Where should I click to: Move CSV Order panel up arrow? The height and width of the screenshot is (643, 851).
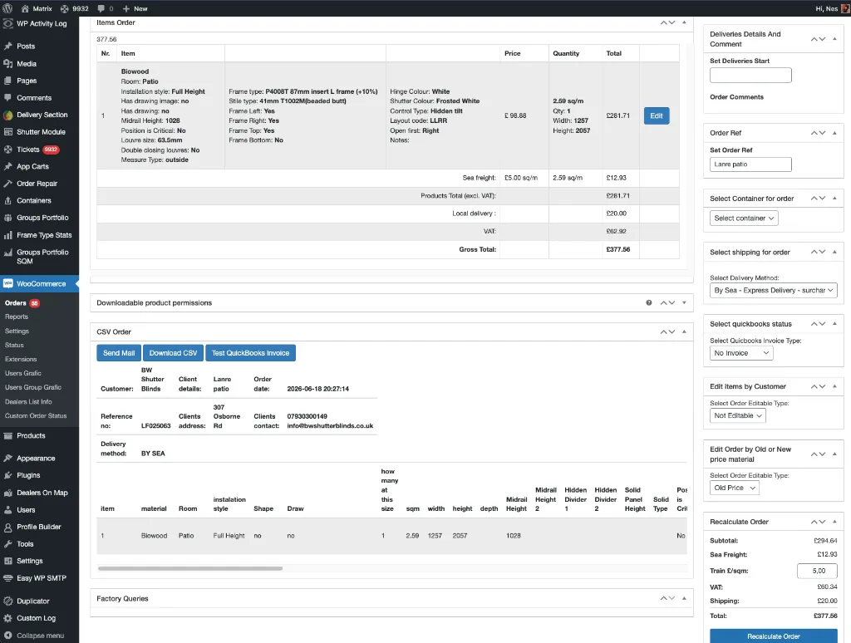[x=664, y=331]
